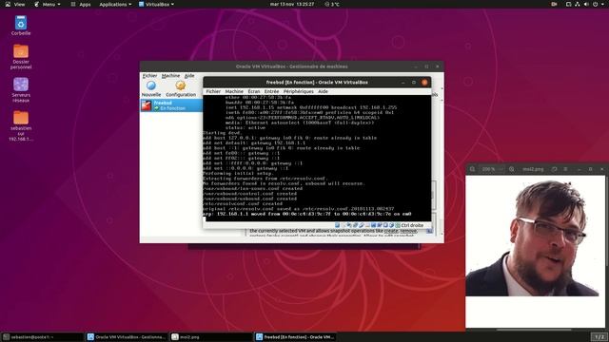Open Applications dropdown in top panel
609x342 pixels.
pos(115,4)
